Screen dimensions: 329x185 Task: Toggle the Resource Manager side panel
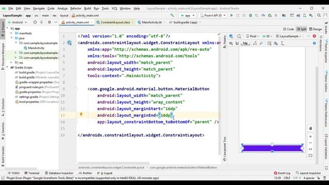(x=3, y=57)
